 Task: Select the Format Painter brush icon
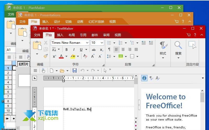tap(46, 56)
